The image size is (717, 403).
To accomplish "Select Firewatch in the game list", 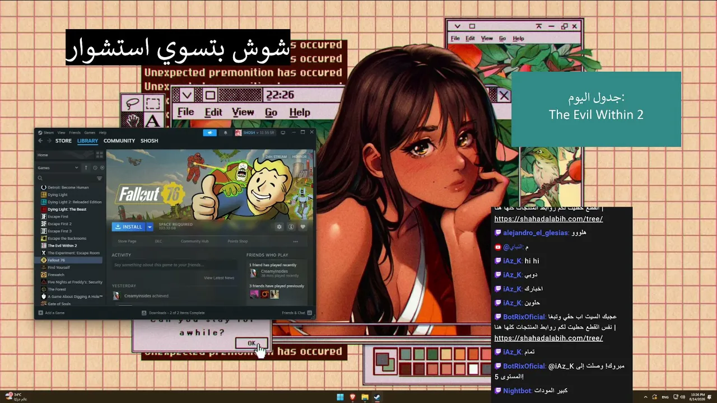I will [56, 275].
